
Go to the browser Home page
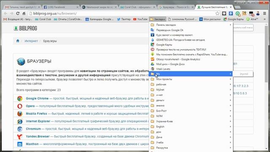[x=24, y=13]
